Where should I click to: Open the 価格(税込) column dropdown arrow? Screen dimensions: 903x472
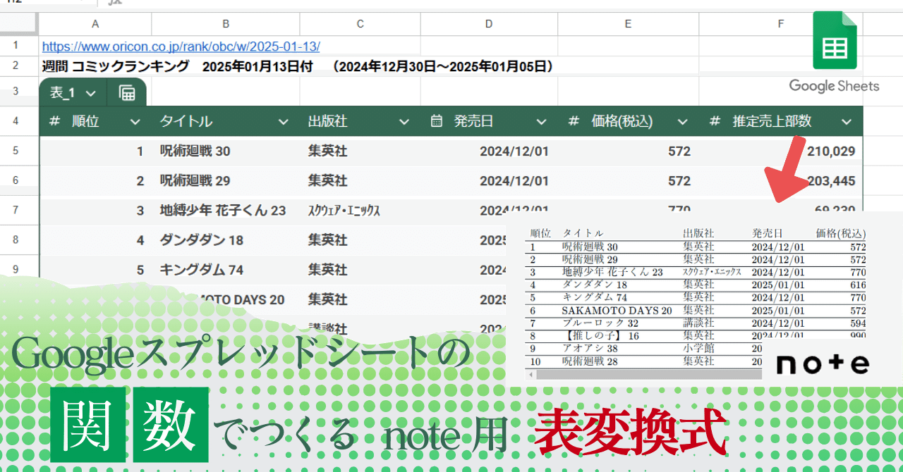682,122
